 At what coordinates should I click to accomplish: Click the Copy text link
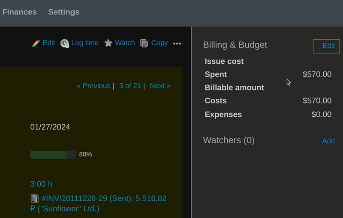pos(159,43)
